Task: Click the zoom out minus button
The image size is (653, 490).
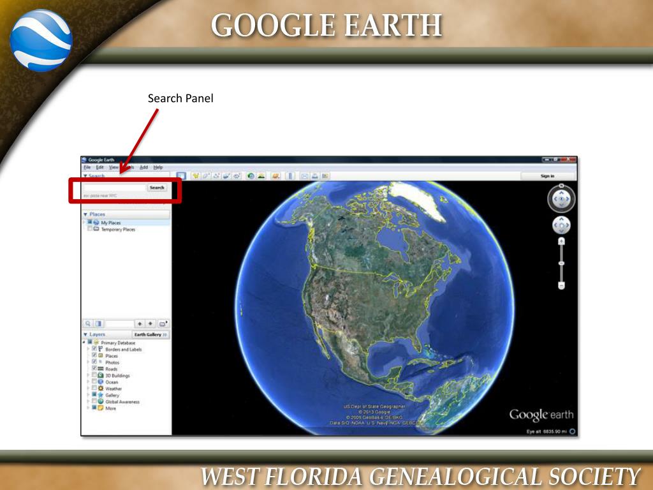Action: point(561,285)
